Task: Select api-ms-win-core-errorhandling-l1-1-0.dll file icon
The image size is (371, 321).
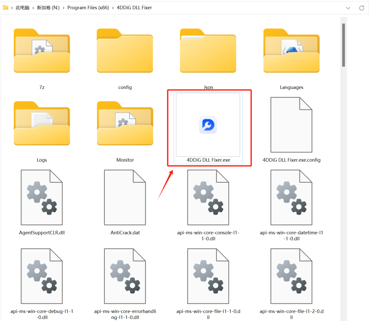Action: [x=125, y=276]
